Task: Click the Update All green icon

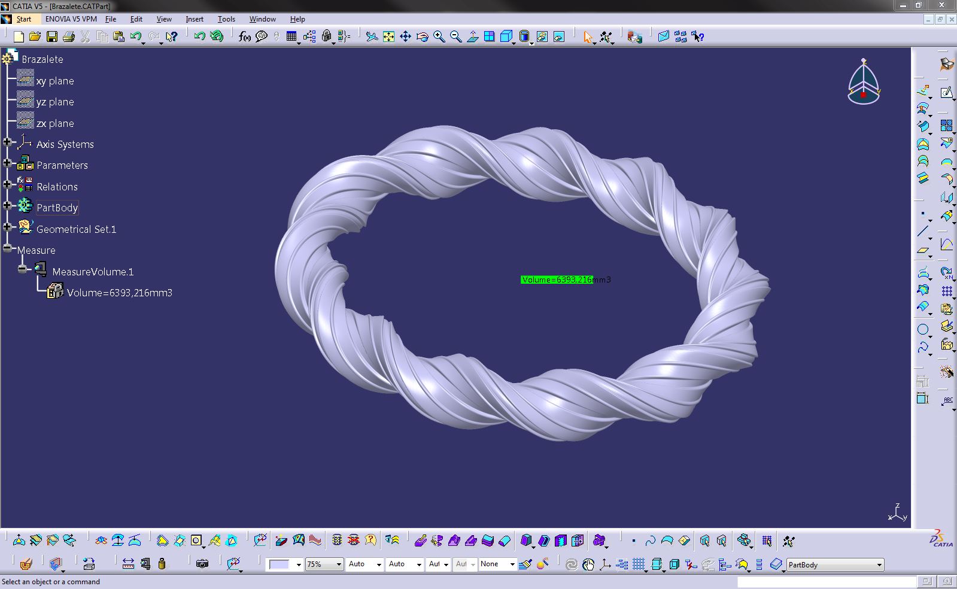Action: tap(217, 37)
